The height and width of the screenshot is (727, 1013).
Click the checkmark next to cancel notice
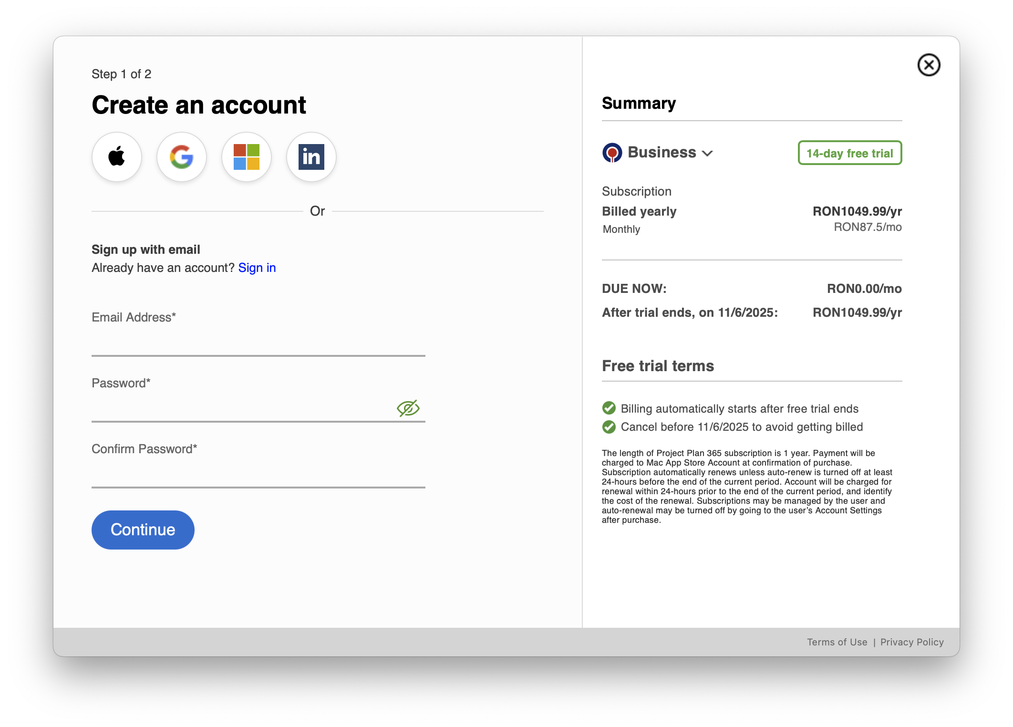[609, 426]
